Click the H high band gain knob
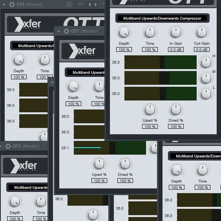This screenshot has width=221, height=221. pos(206,63)
